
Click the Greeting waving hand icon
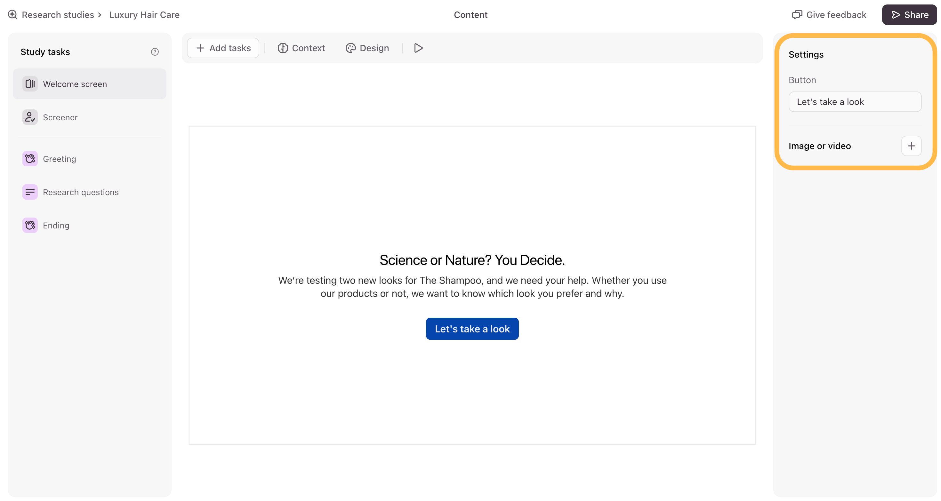[x=30, y=159]
